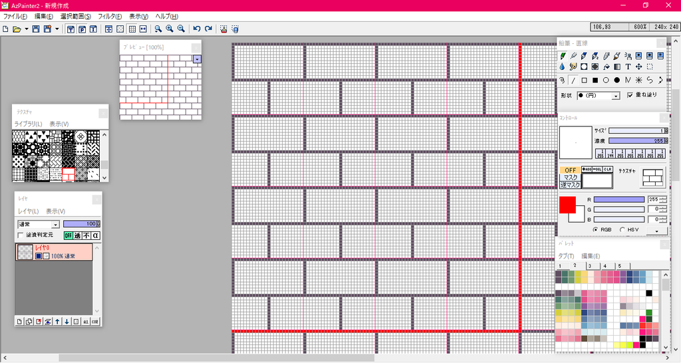681x363 pixels.
Task: Click the 不 alpha mask toggle
Action: (86, 235)
